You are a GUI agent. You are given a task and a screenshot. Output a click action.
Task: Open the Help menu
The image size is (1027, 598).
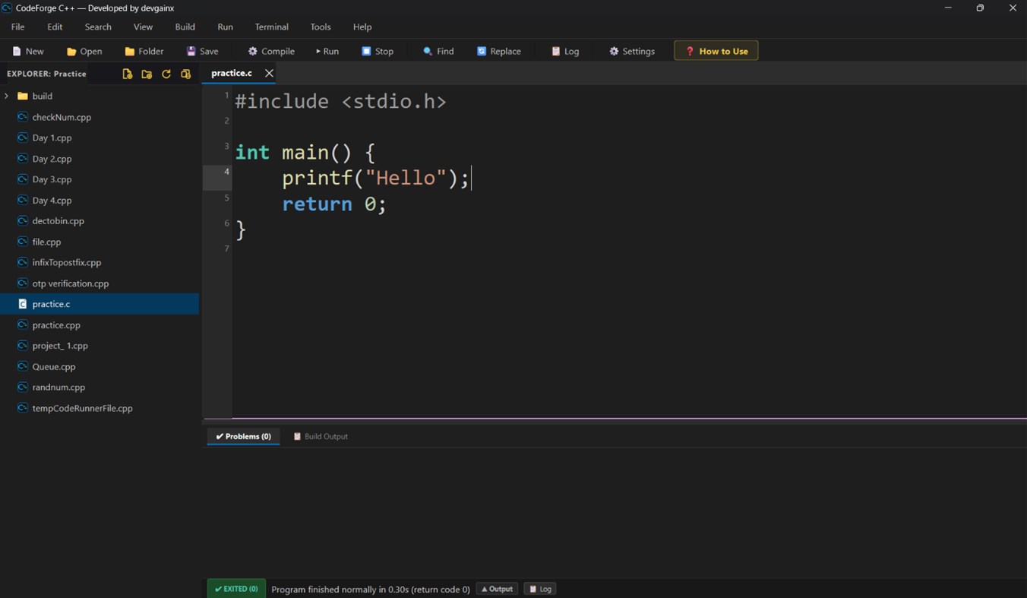tap(362, 27)
